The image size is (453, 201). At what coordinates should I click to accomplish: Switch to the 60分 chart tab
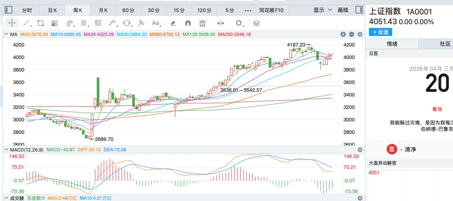[129, 10]
